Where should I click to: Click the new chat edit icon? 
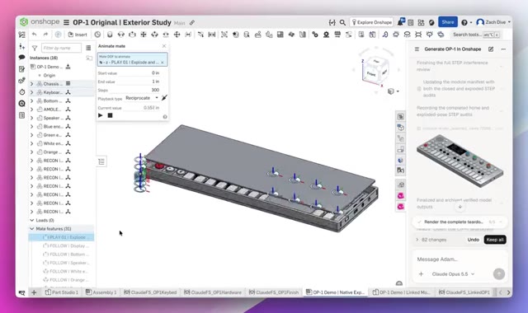491,49
